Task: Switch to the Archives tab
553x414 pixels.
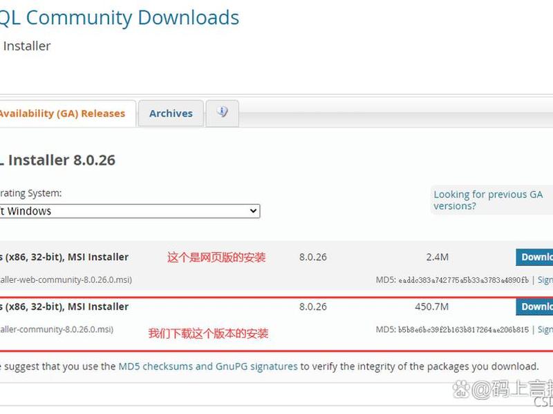Action: click(x=171, y=113)
